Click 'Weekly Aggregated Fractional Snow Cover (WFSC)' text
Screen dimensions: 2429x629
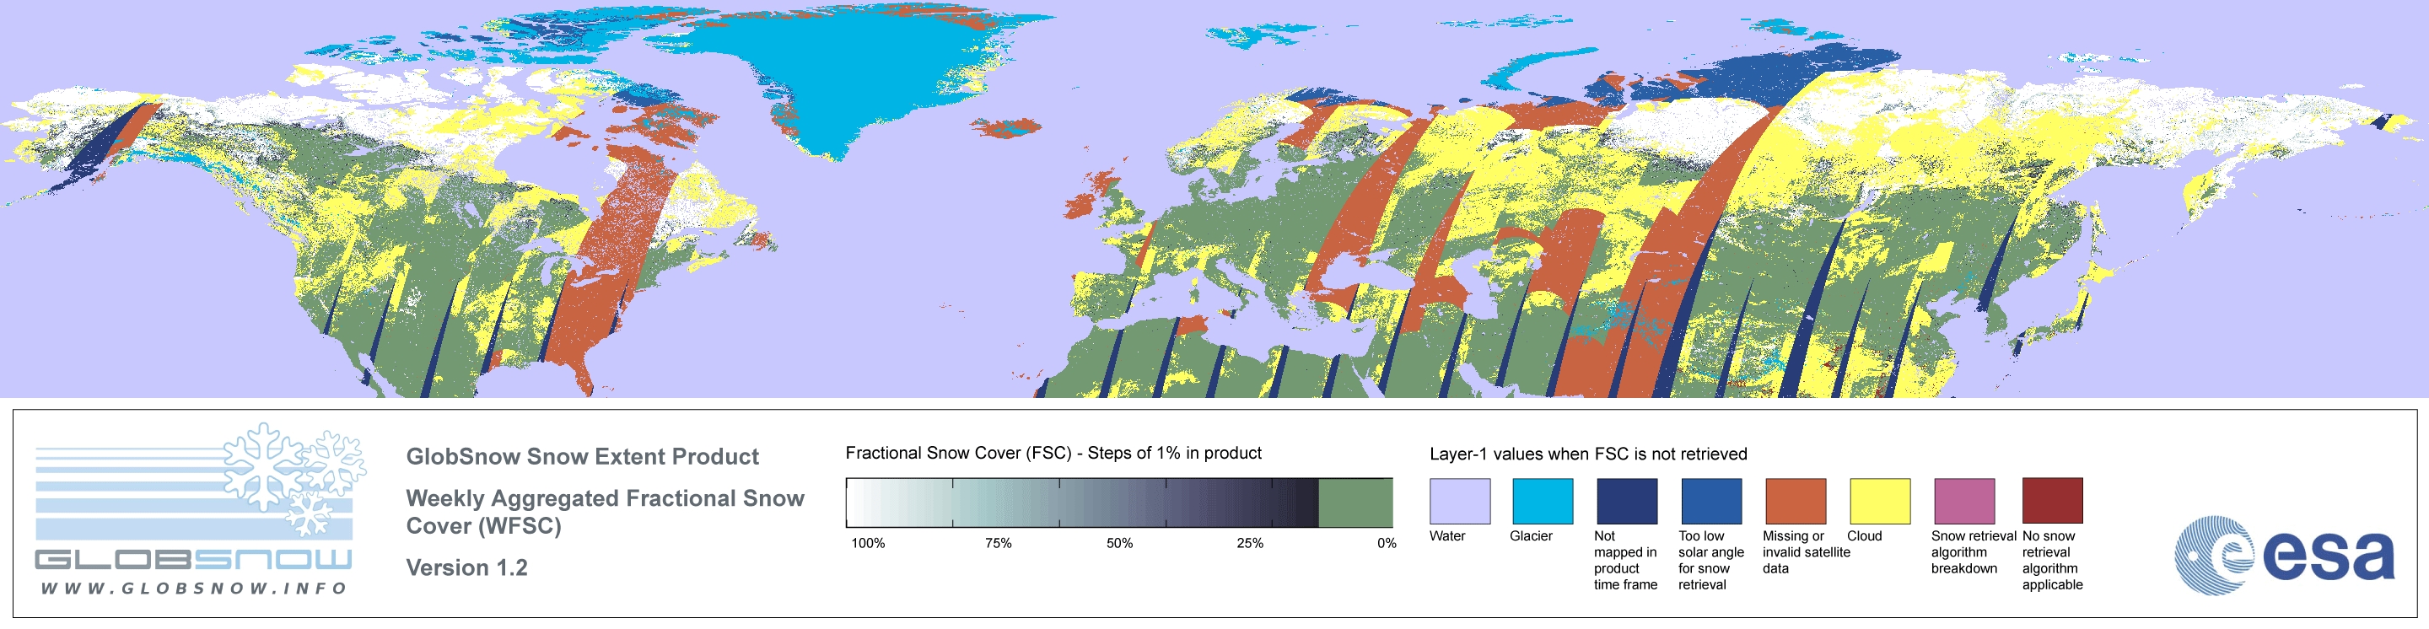tap(605, 512)
